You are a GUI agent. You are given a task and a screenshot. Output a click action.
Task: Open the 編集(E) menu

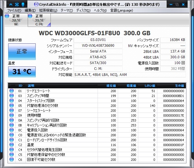coord(30,10)
